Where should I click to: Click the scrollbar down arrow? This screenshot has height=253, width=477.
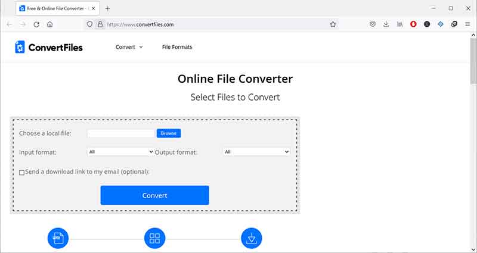tap(473, 249)
